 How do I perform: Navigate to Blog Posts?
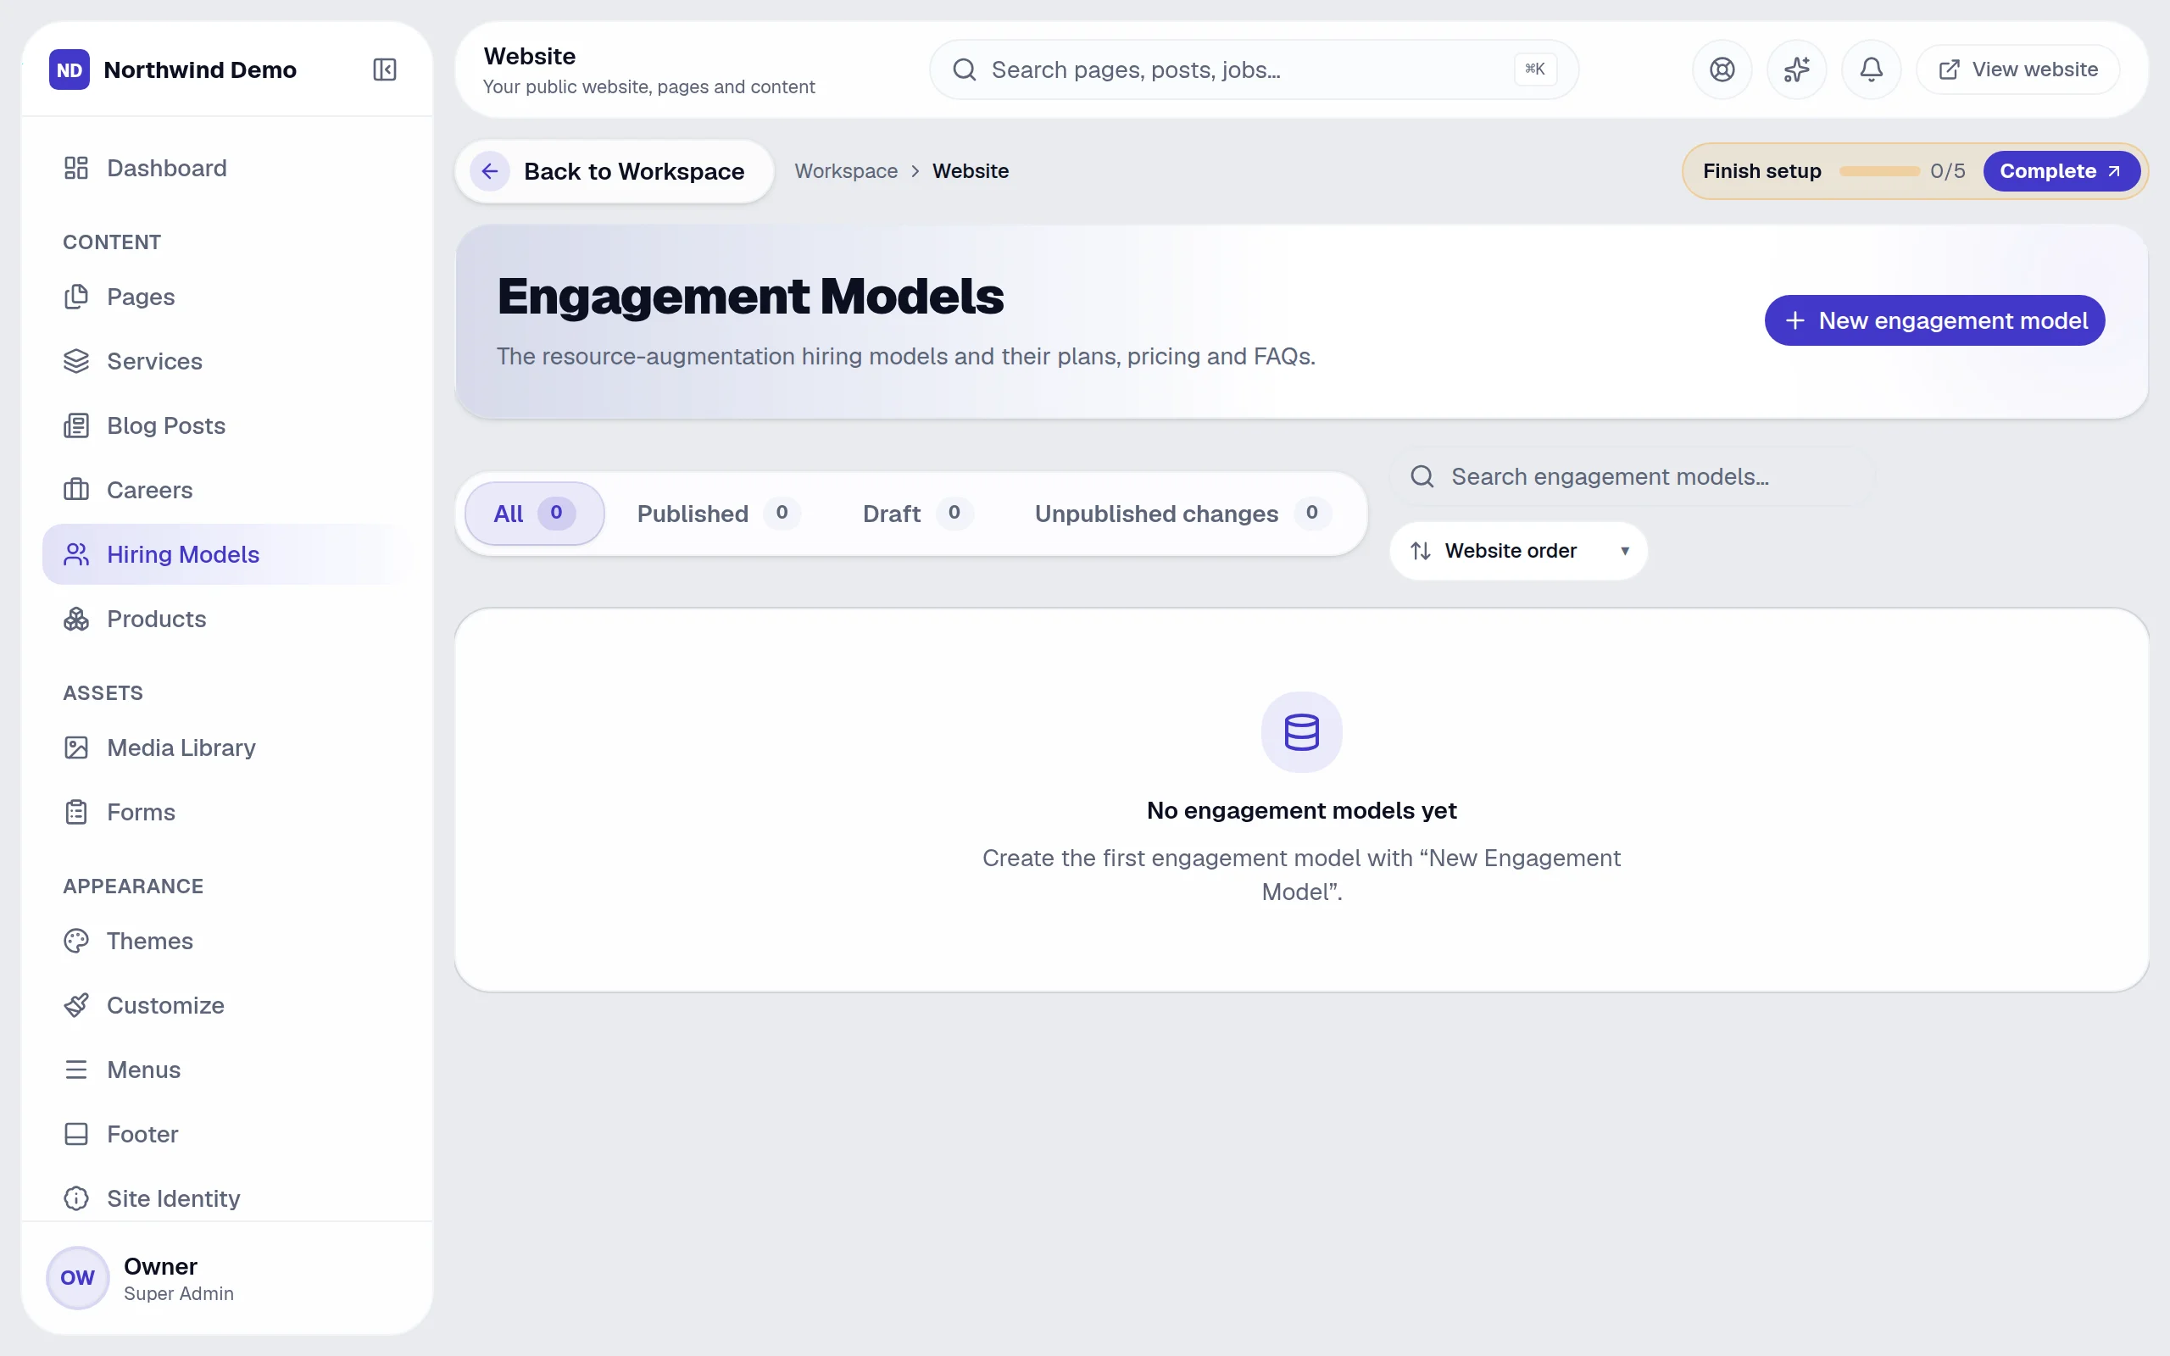point(228,426)
